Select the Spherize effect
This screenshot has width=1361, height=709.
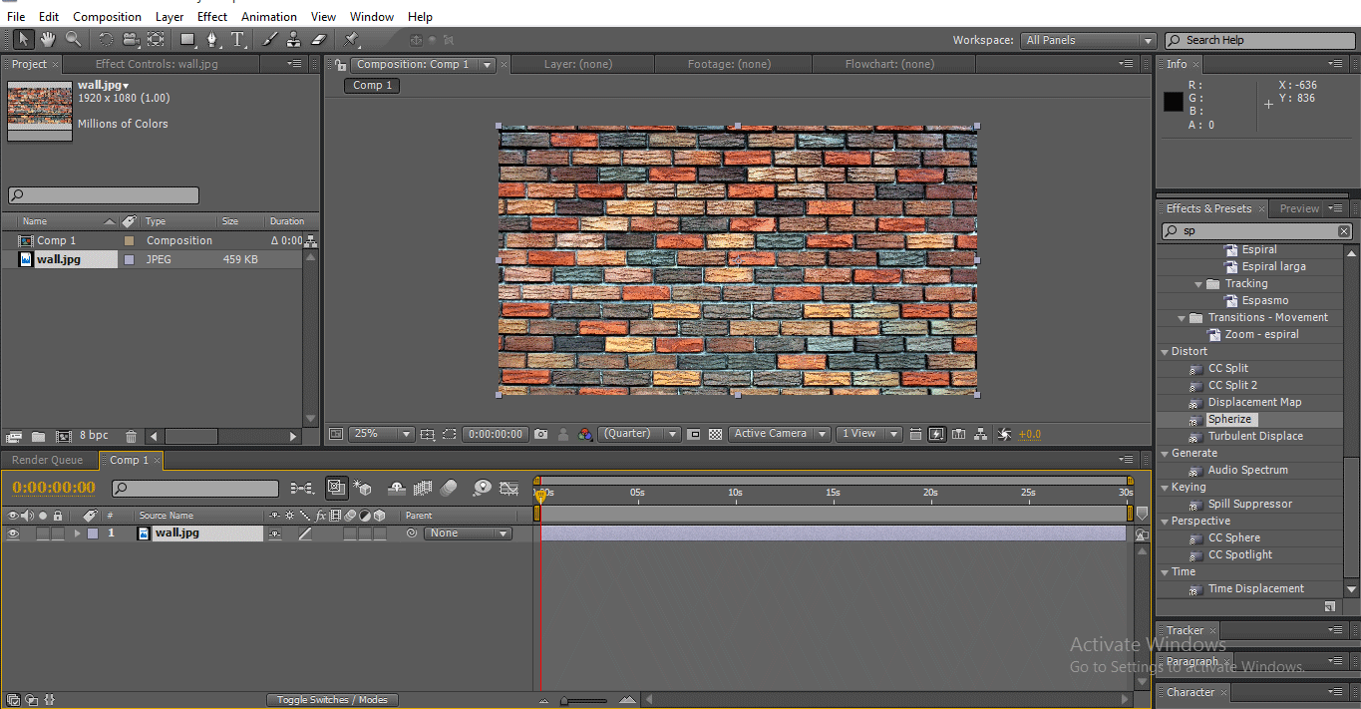[1229, 420]
